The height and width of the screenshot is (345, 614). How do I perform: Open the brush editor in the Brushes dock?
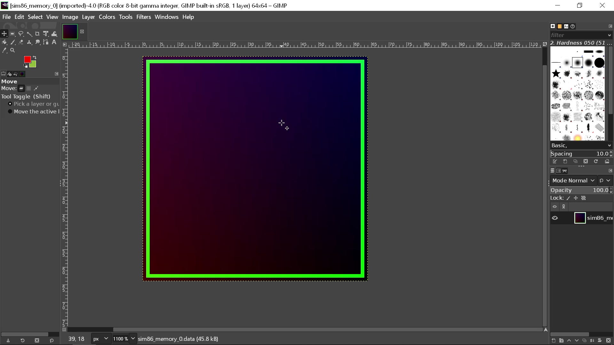[555, 162]
